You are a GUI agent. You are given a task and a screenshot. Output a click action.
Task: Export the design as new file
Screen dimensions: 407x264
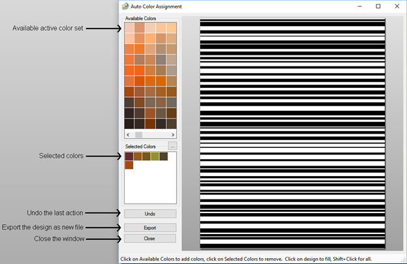pos(149,227)
